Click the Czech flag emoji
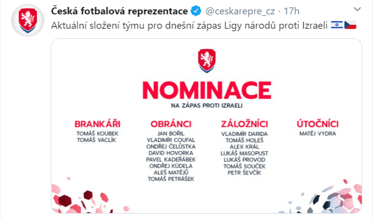This screenshot has height=219, width=373. tap(351, 24)
